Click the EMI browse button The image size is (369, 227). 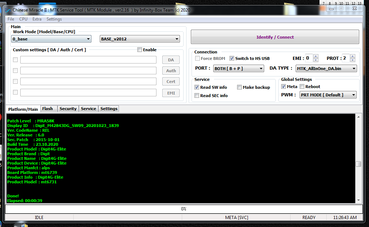tap(171, 93)
